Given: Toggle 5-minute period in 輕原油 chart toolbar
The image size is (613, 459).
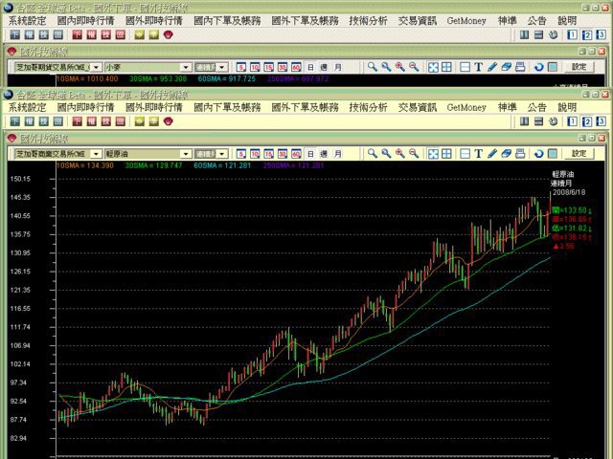Looking at the screenshot, I should point(241,154).
